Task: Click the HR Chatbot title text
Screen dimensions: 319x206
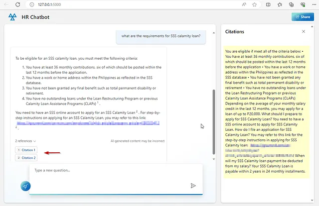Action: (x=35, y=17)
